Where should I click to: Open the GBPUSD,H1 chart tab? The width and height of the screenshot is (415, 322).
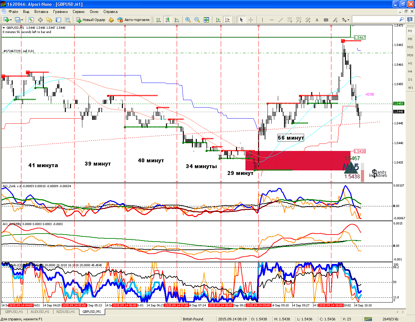coord(14,312)
